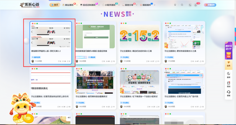Expand the 签名定制源码 menu
The height and width of the screenshot is (125, 236).
click(x=88, y=5)
